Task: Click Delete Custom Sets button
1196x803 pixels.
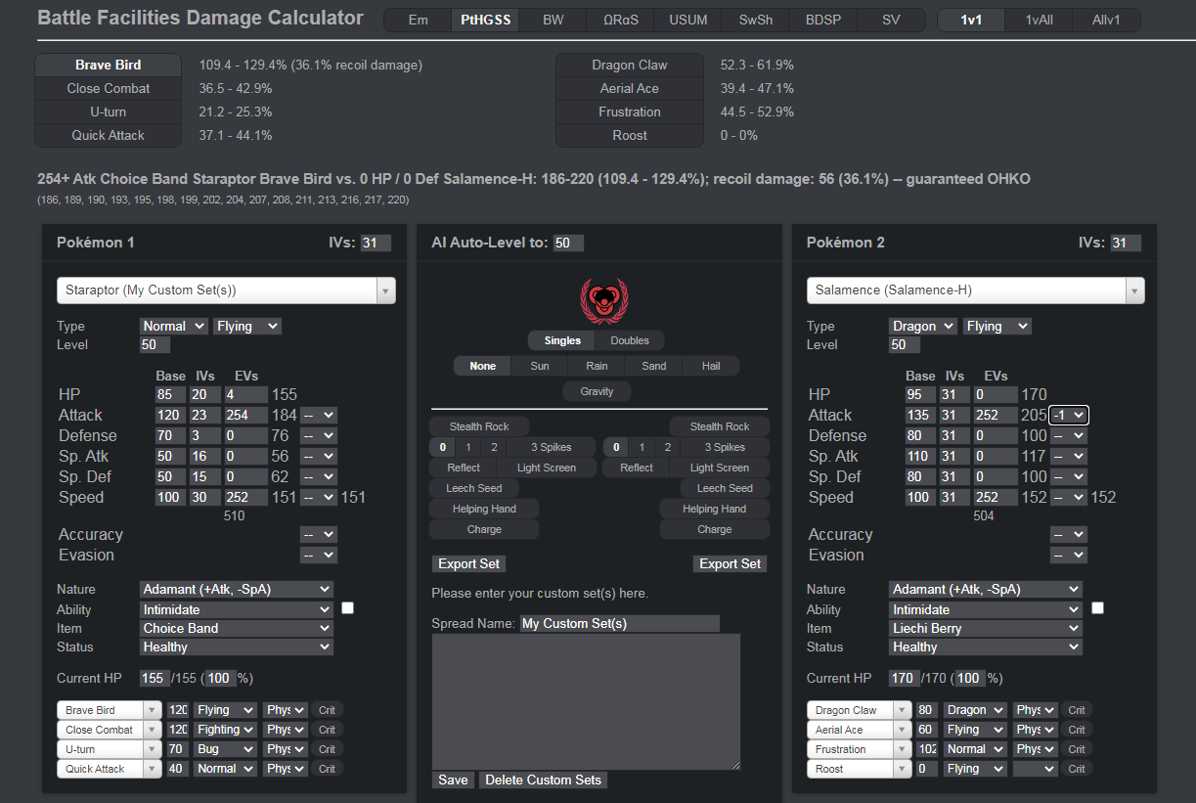Action: click(x=544, y=781)
